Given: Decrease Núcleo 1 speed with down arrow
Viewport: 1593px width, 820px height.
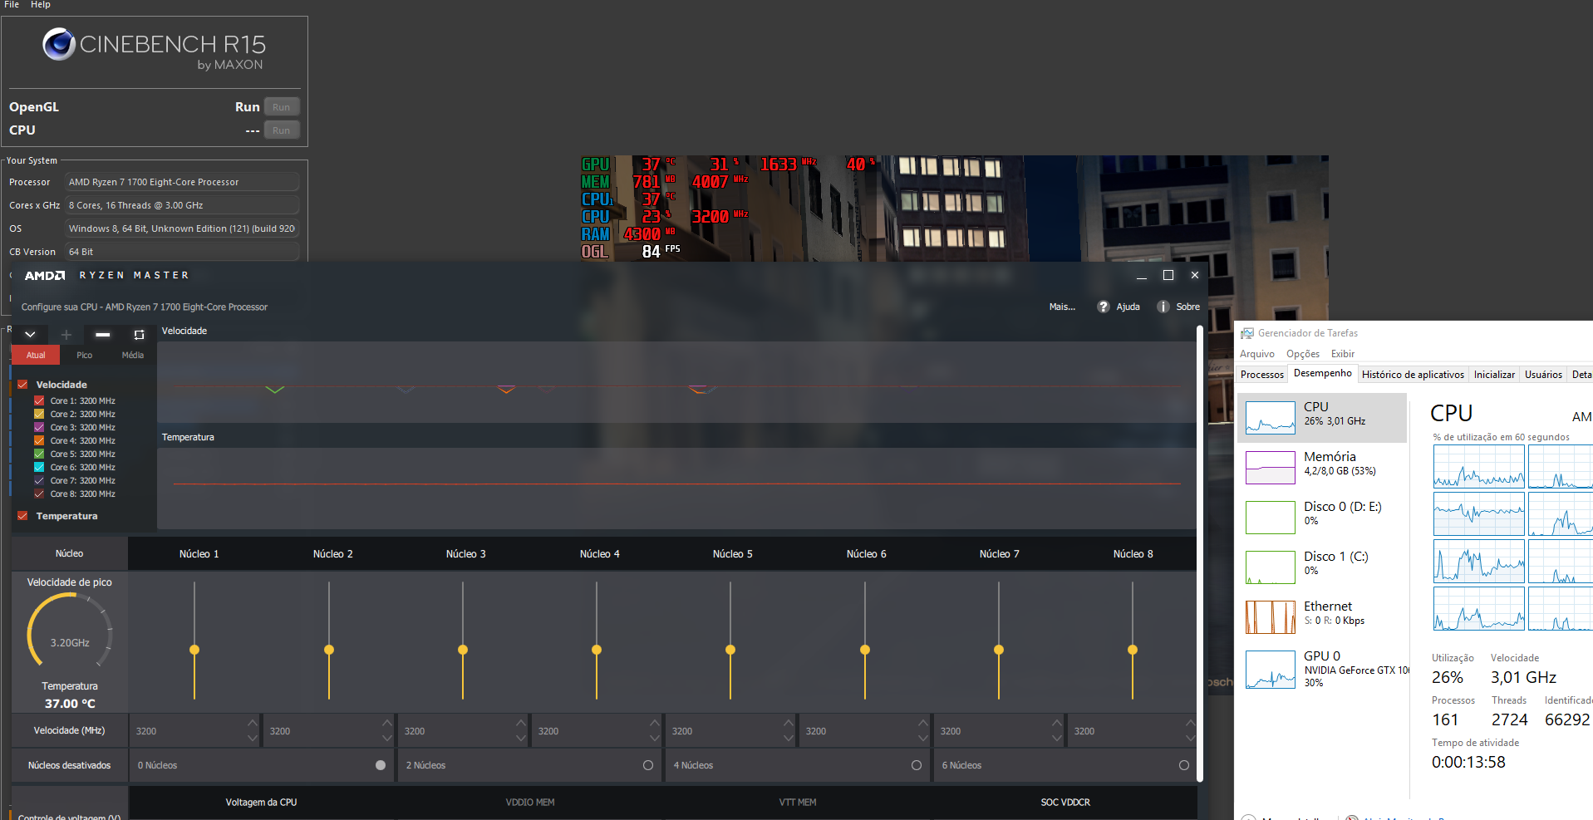Looking at the screenshot, I should pos(253,739).
